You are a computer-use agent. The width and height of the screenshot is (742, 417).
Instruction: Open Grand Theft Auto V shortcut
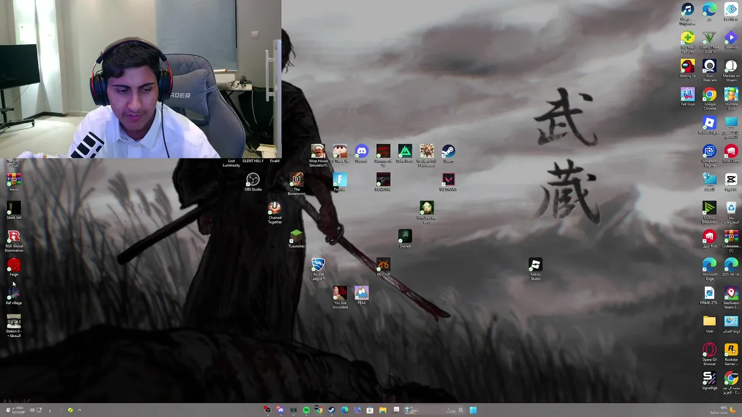click(710, 42)
